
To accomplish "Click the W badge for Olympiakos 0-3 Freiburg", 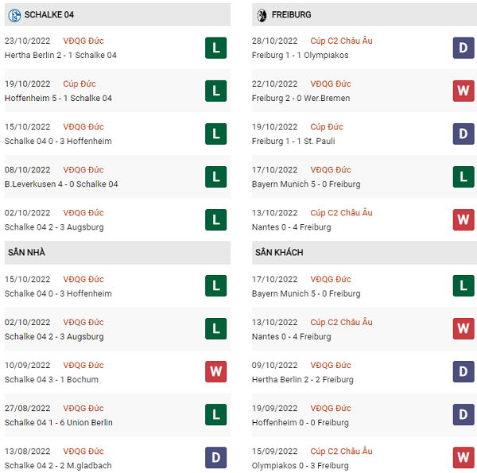I will click(x=463, y=458).
